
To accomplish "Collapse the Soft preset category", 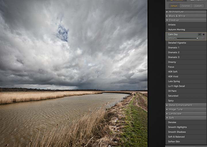I will point(186,118).
